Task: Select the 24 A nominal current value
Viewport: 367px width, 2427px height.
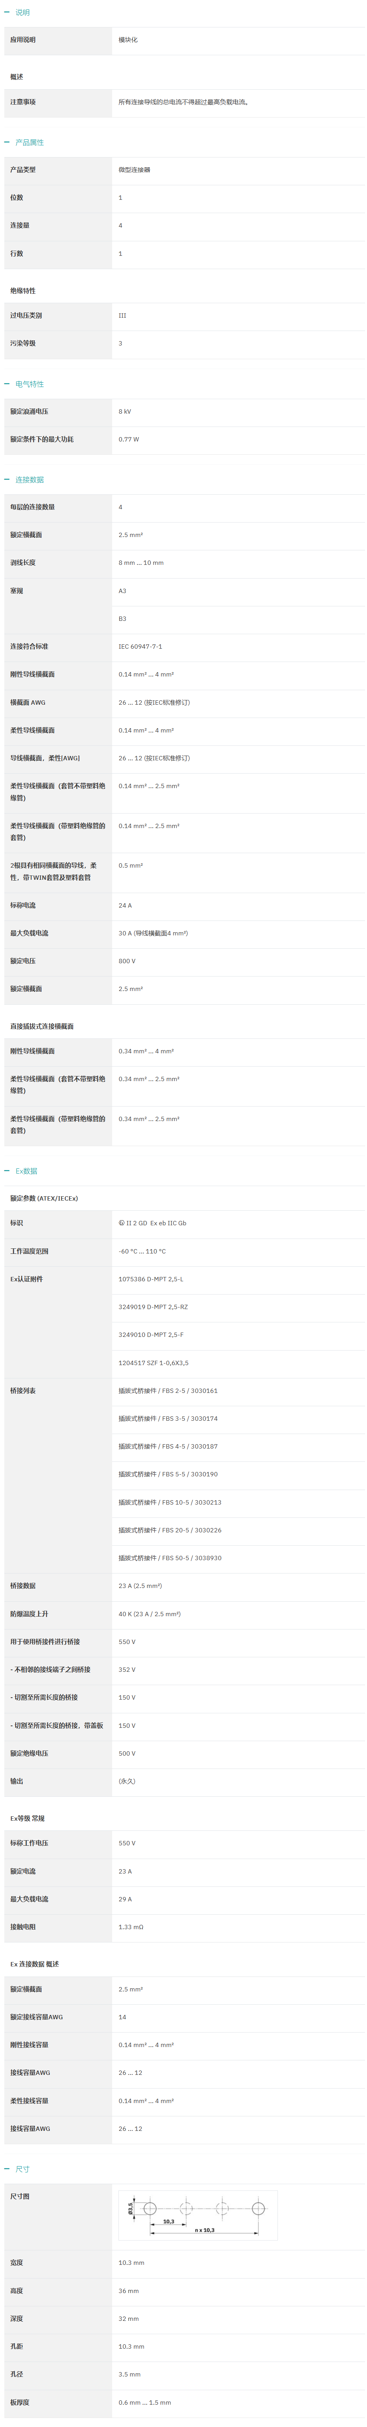Action: click(125, 905)
